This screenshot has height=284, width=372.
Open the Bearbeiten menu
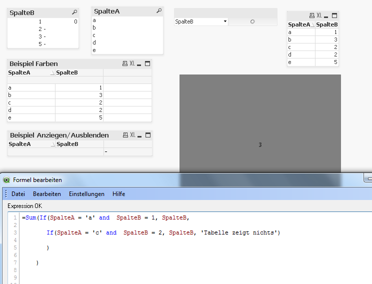coord(47,194)
